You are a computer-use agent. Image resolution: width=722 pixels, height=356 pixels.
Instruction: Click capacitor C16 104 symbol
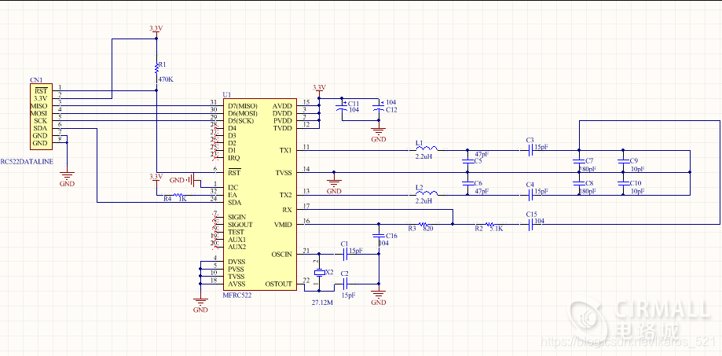coord(379,235)
